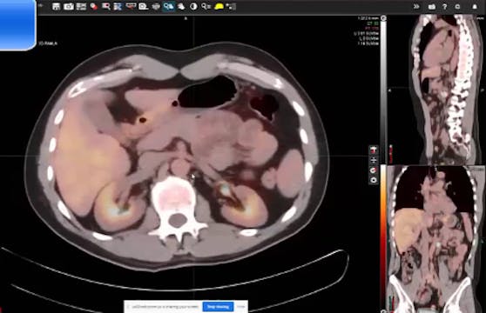The height and width of the screenshot is (313, 486).
Task: Toggle the highlighted blue linked-views tool
Action: coord(169,6)
